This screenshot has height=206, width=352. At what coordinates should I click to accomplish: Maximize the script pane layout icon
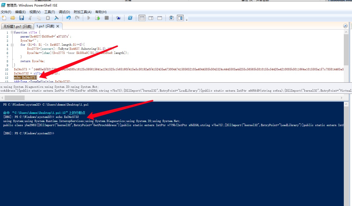click(x=159, y=18)
